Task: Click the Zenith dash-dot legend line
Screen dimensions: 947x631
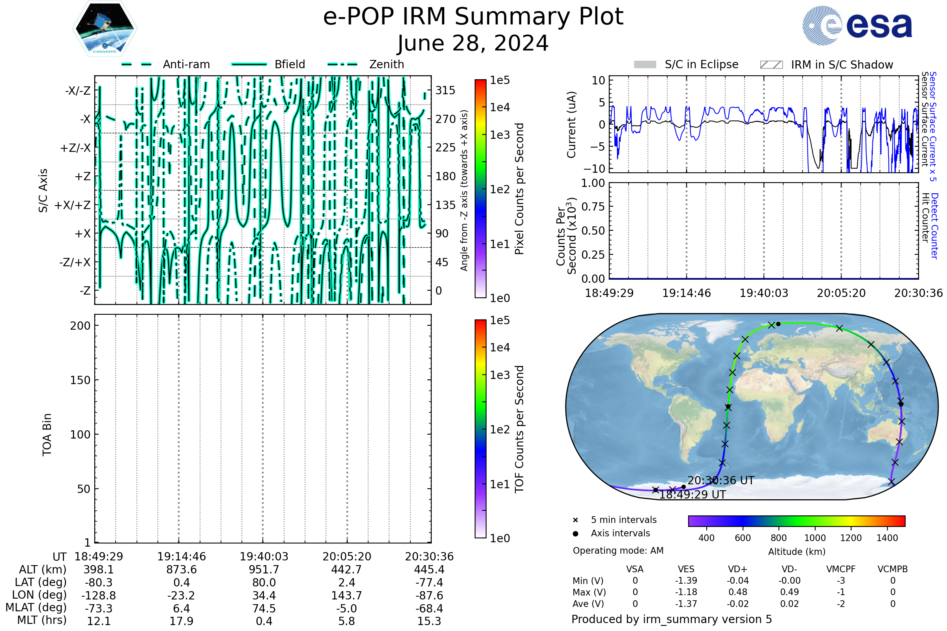Action: [x=342, y=64]
